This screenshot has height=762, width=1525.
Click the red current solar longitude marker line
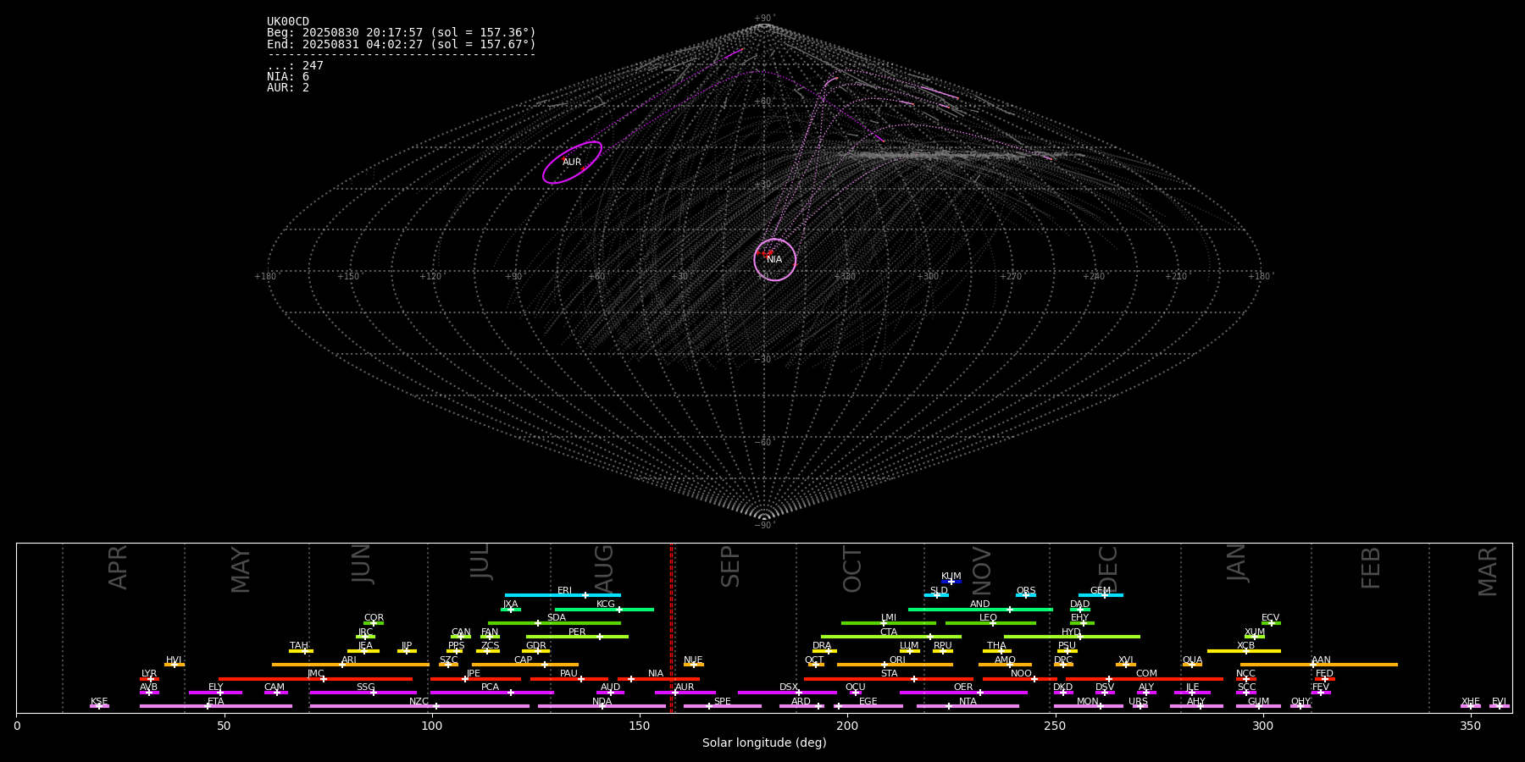point(671,627)
